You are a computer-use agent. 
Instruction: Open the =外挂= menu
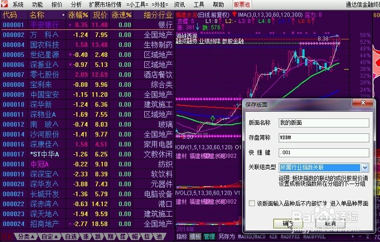(160, 4)
